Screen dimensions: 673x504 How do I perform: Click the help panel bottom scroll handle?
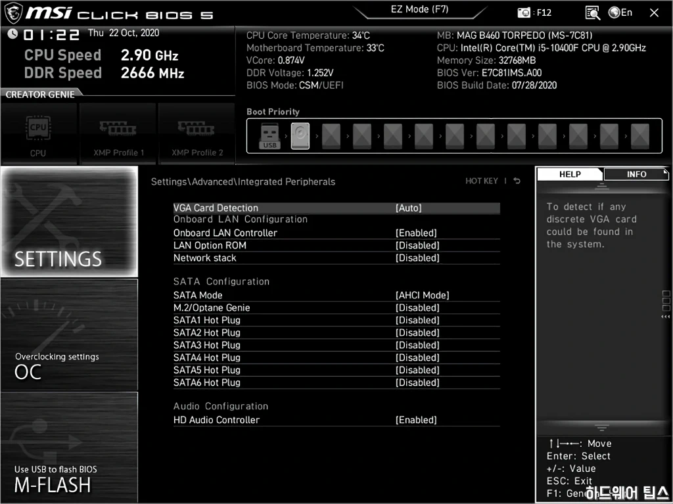[x=602, y=428]
